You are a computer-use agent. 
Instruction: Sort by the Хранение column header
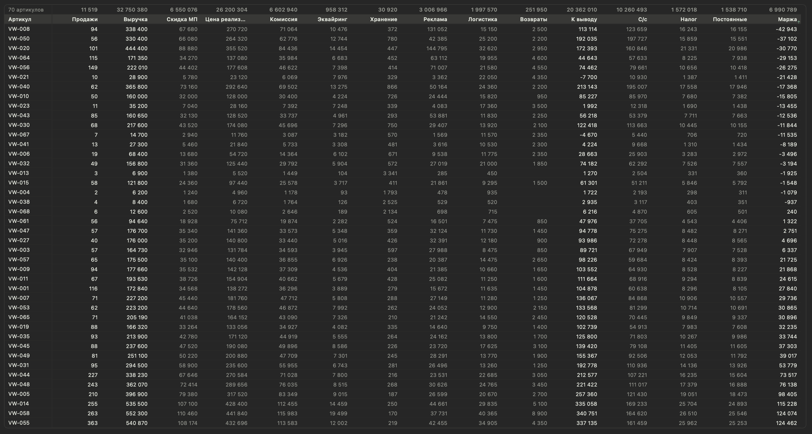click(x=383, y=19)
